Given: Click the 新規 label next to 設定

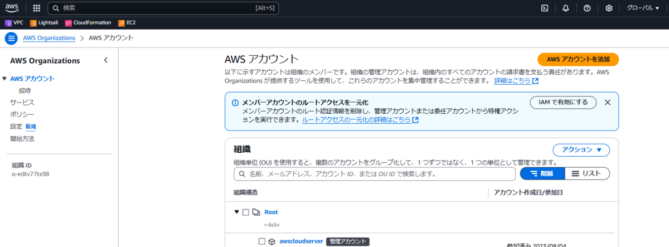Looking at the screenshot, I should click(x=31, y=127).
